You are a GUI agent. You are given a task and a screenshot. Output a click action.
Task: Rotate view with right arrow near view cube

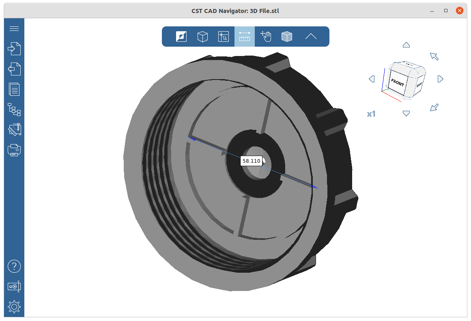click(441, 79)
